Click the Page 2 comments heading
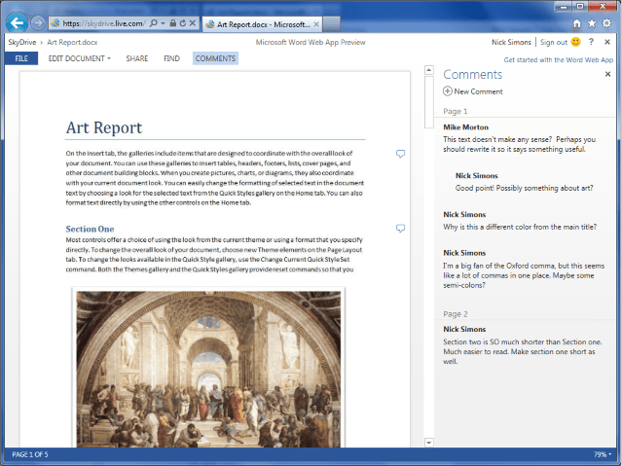The width and height of the screenshot is (622, 466). coord(456,314)
